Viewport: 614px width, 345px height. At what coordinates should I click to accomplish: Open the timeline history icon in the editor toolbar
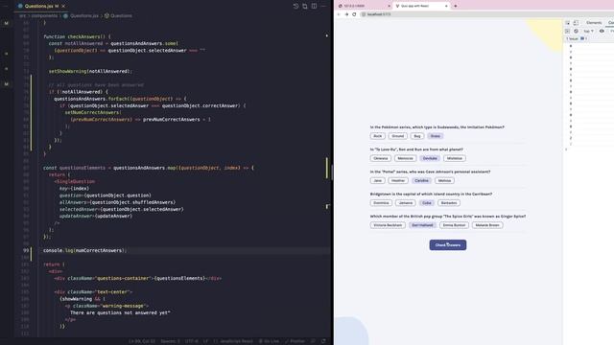295,7
